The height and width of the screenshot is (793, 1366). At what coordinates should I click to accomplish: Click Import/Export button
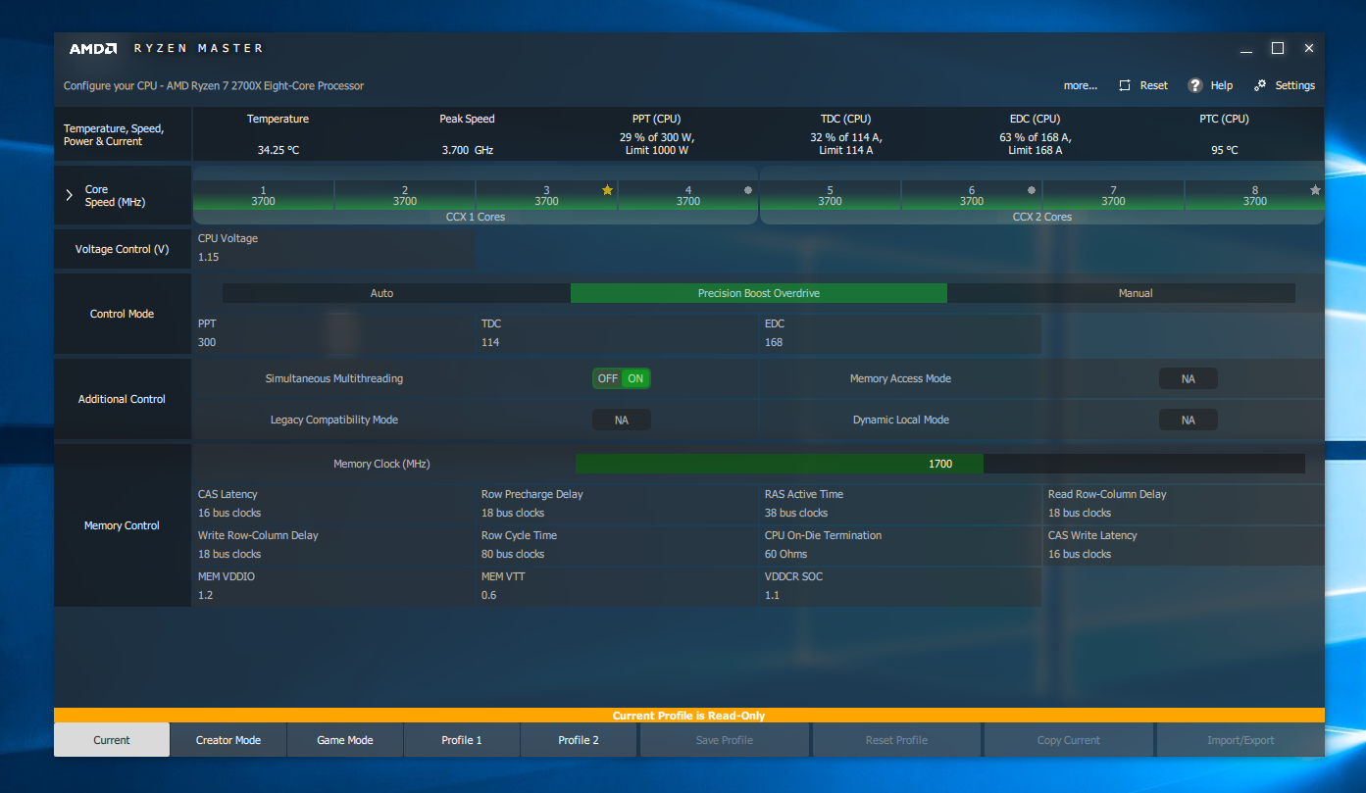click(1240, 740)
